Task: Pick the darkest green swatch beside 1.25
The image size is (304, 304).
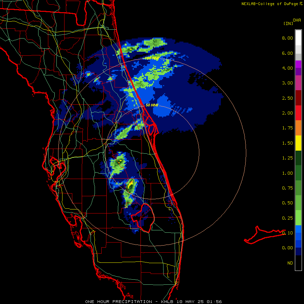Action: pos(298,158)
